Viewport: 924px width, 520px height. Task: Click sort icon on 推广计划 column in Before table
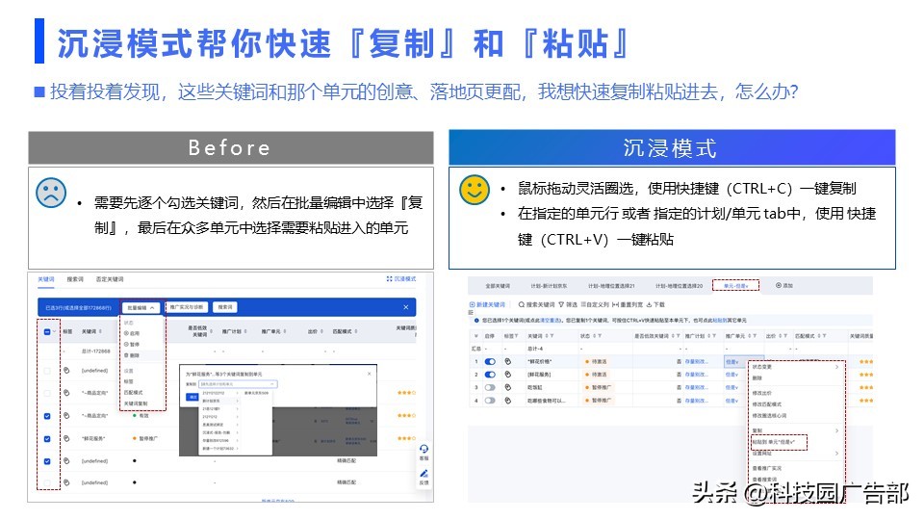coord(245,331)
